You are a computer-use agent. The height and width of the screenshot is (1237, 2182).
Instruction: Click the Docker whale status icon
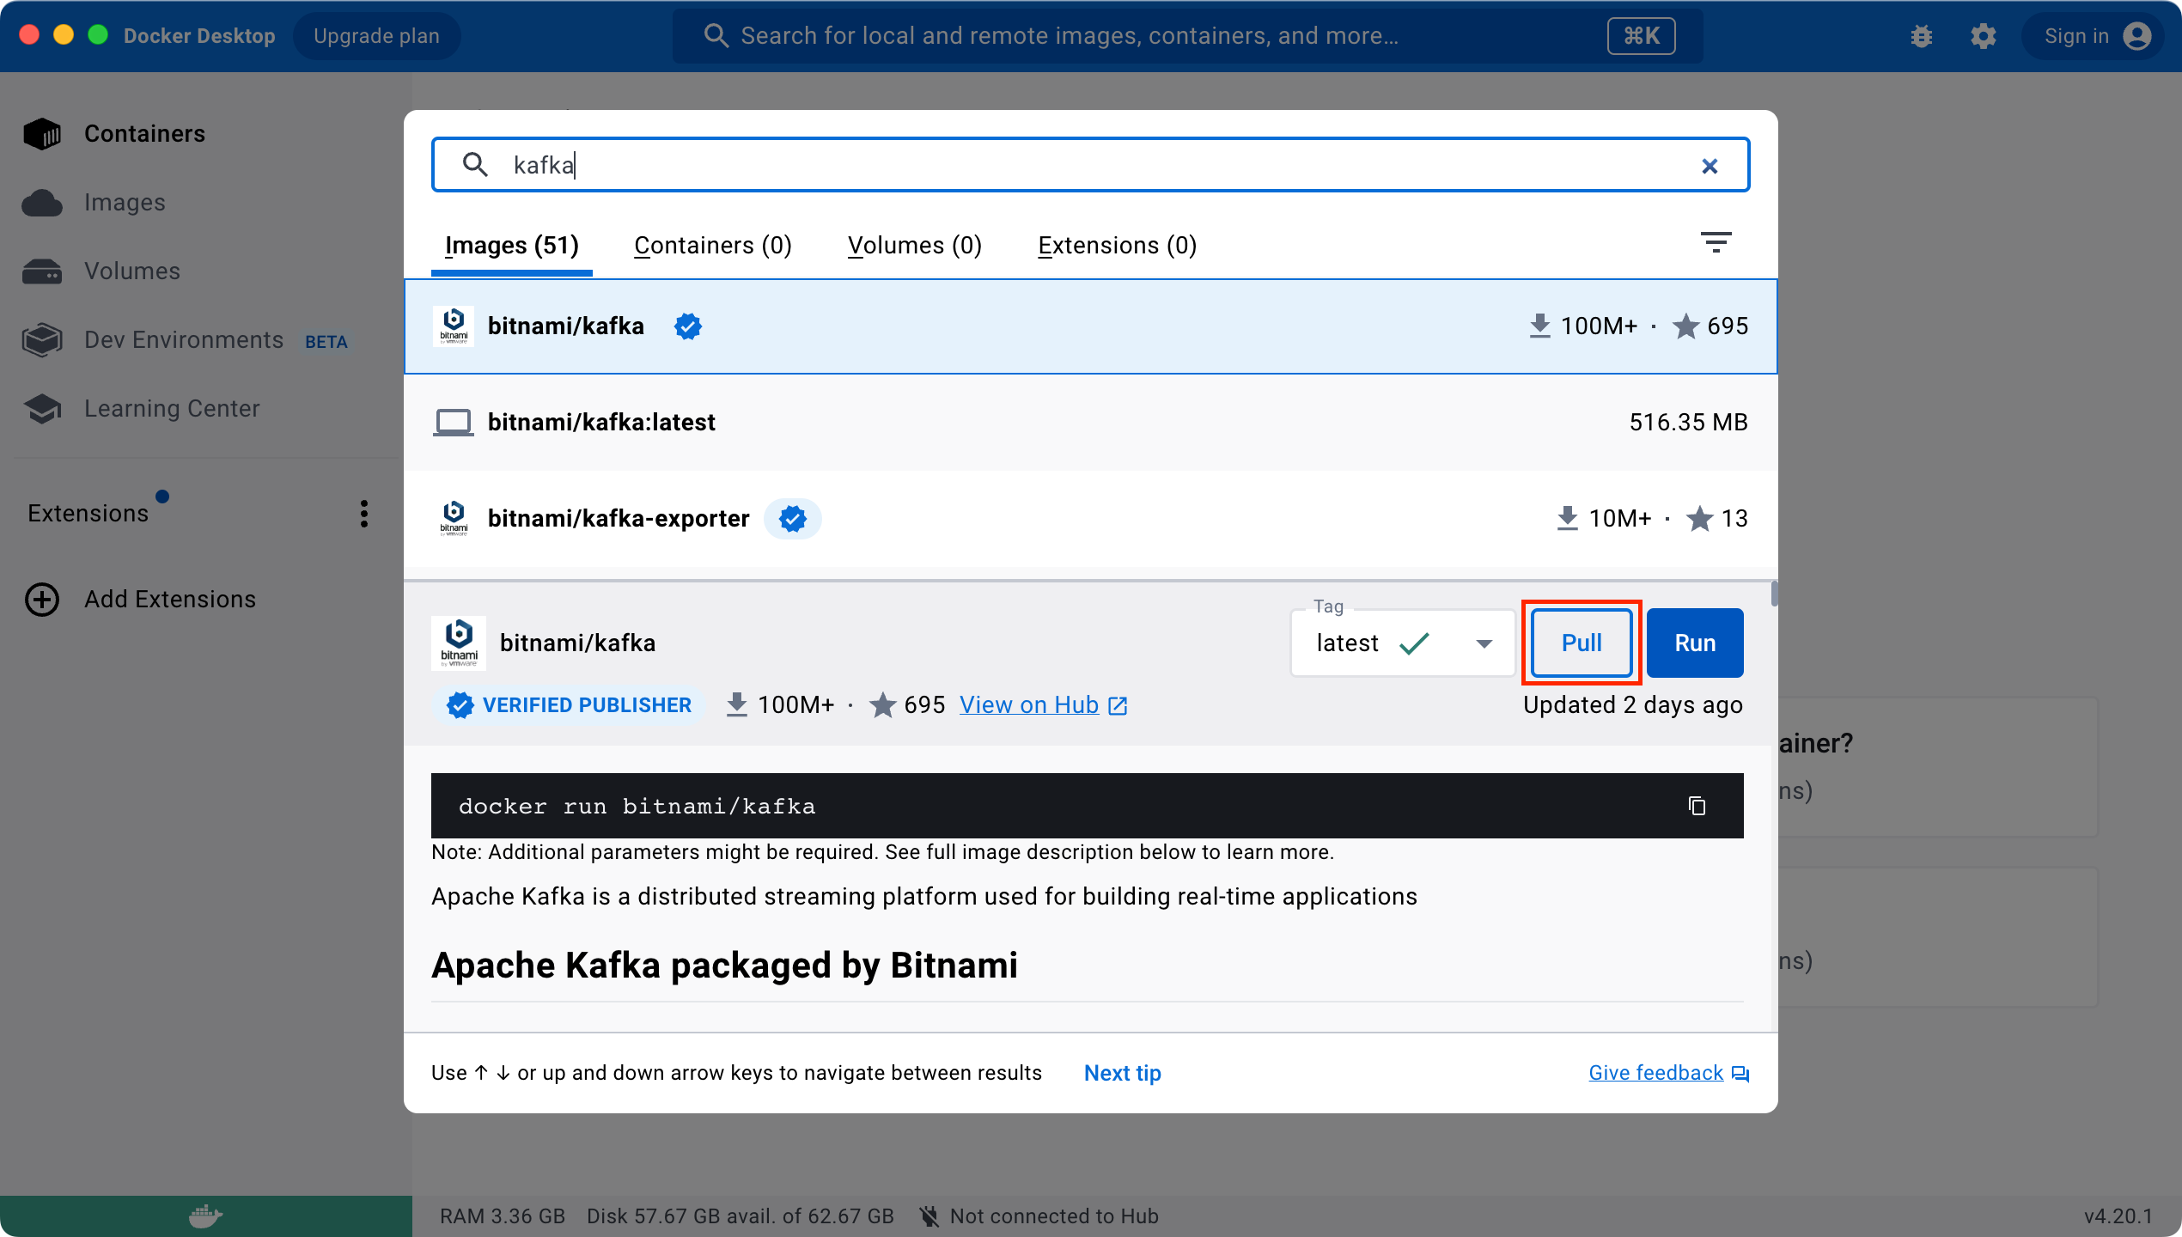click(205, 1216)
